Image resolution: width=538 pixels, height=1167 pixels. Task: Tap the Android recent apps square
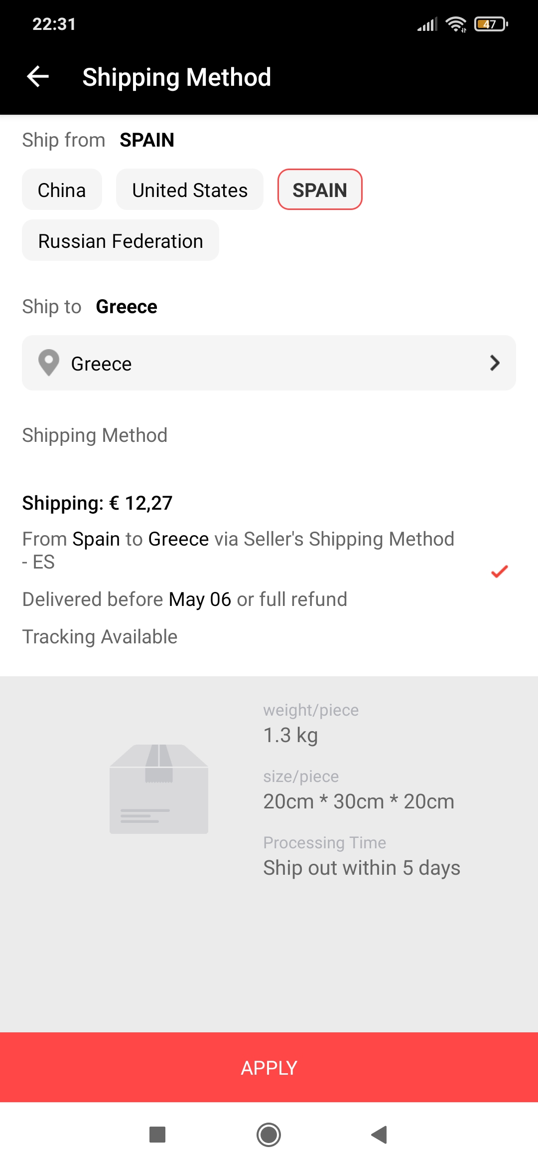(157, 1135)
